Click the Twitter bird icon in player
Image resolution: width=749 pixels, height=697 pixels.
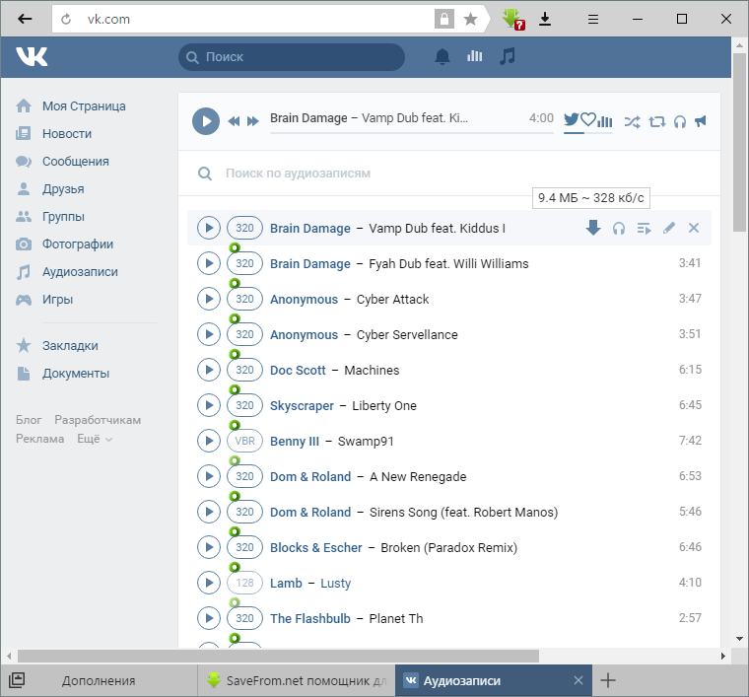point(571,119)
